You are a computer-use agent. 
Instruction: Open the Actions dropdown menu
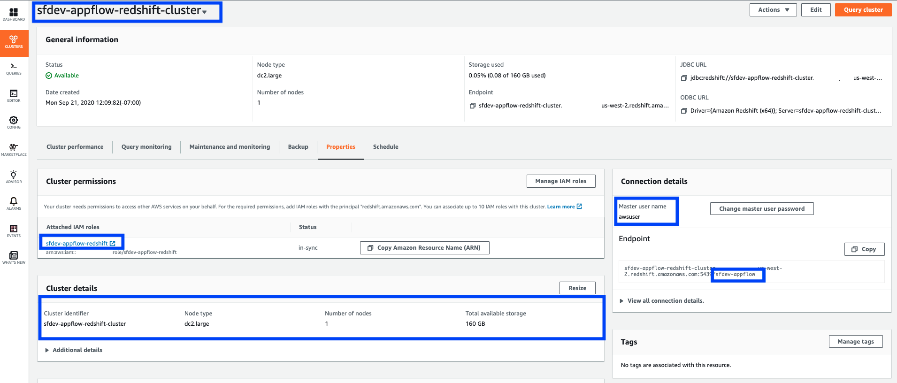click(773, 10)
